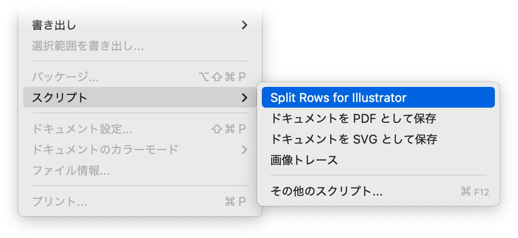This screenshot has height=238, width=518.
Task: Open その他のスクリプト... dialog
Action: pos(378,191)
